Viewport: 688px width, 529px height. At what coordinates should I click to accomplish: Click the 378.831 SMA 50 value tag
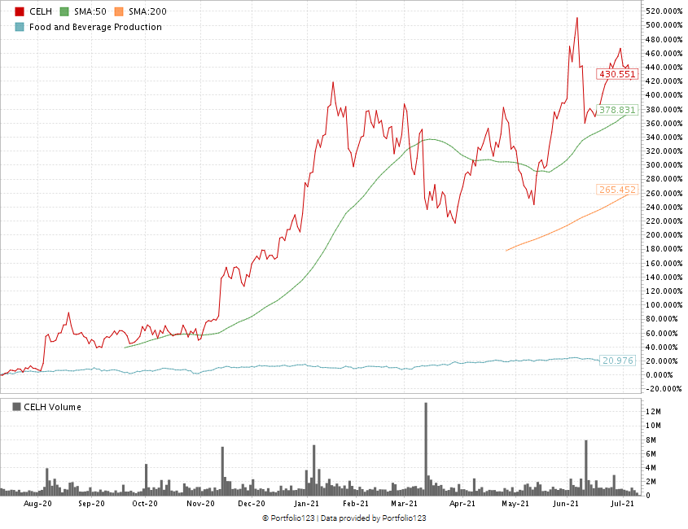tap(617, 110)
